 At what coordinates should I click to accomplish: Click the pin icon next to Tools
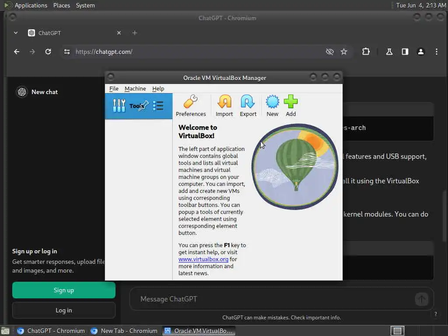(x=143, y=106)
